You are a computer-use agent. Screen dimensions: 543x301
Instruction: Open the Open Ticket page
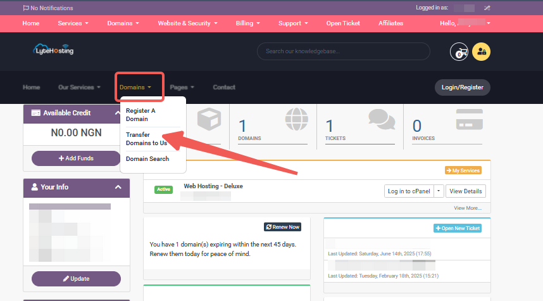[343, 23]
